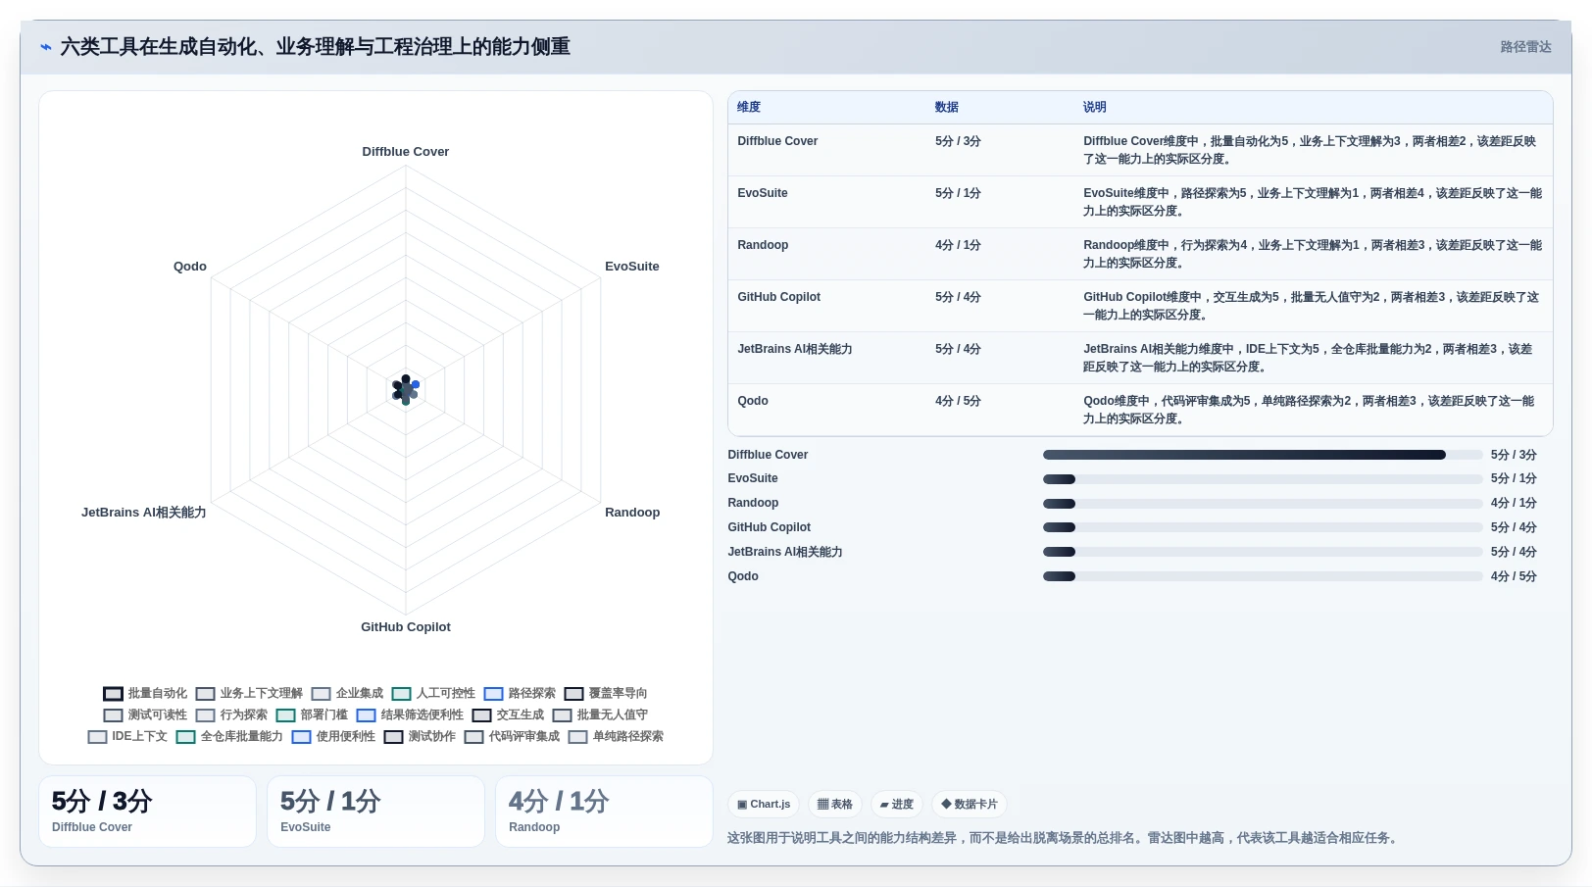Click the GitHub Copilot radar axis label
Image resolution: width=1592 pixels, height=887 pixels.
pyautogui.click(x=406, y=627)
